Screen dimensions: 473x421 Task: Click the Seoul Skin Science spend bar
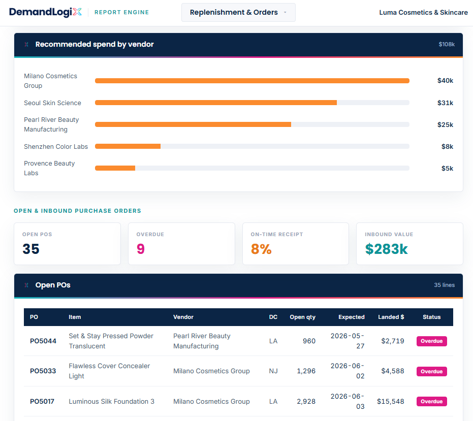[252, 103]
